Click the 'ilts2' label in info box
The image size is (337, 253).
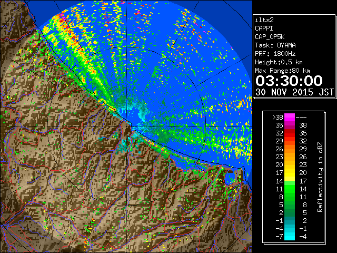pyautogui.click(x=264, y=20)
